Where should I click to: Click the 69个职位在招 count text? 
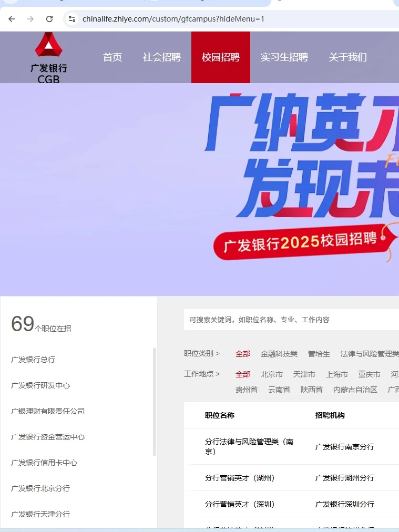[41, 324]
